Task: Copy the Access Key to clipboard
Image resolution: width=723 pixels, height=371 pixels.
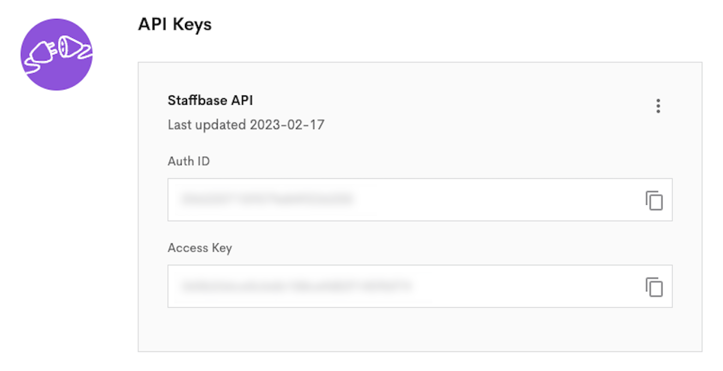Action: [654, 287]
